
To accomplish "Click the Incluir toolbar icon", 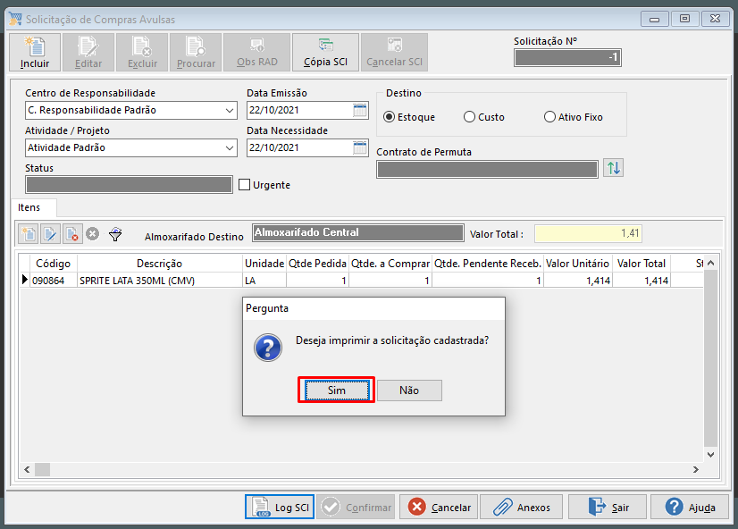I will click(35, 52).
